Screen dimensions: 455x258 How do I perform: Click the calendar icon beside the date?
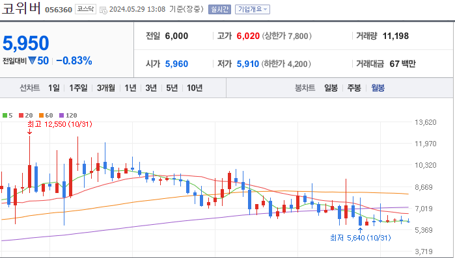tap(103, 10)
